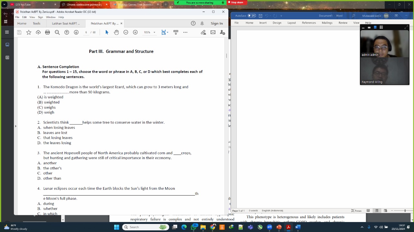Open the Acrobat Window menu
Screen dimensions: 414x232
point(50,17)
